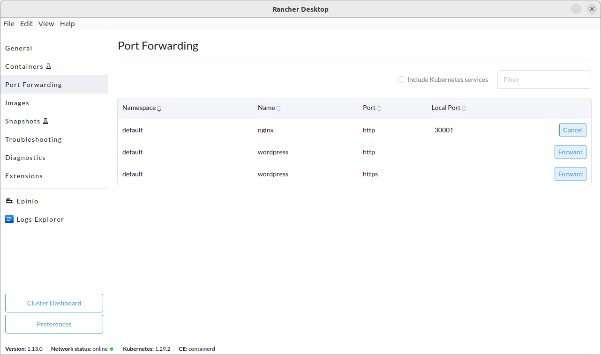This screenshot has width=601, height=355.
Task: Open the Snapshots section
Action: (54, 121)
